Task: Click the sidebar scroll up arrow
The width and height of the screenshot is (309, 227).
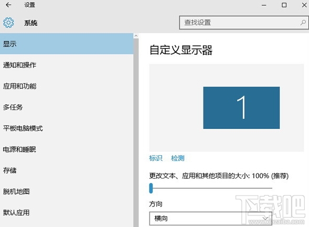Action: 136,36
